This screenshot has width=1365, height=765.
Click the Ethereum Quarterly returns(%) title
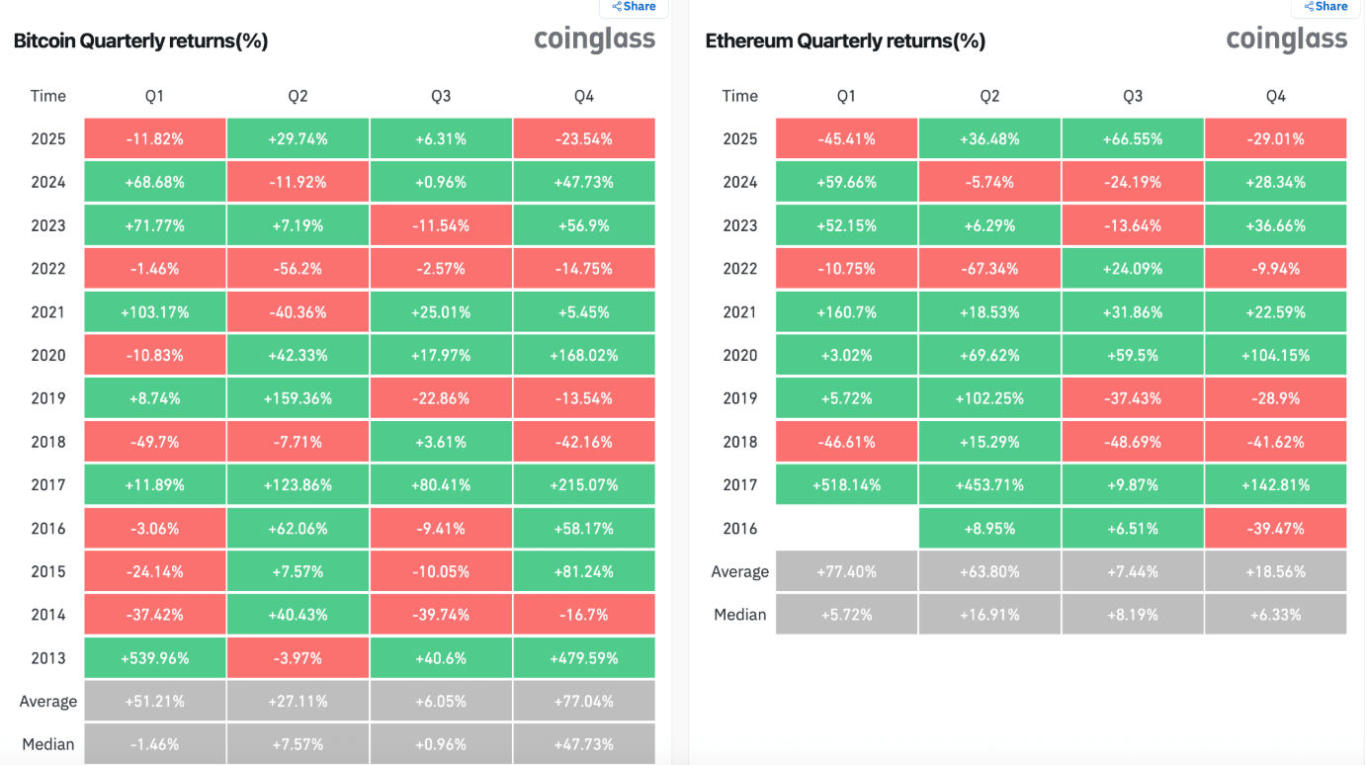click(845, 42)
